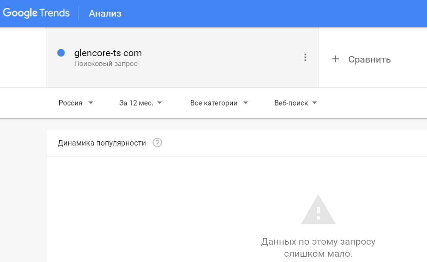This screenshot has width=427, height=262.
Task: Click the plus icon beside Сравнить
Action: coord(335,59)
